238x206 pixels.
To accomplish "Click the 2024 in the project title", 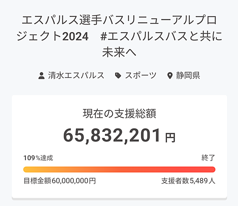I will (75, 36).
